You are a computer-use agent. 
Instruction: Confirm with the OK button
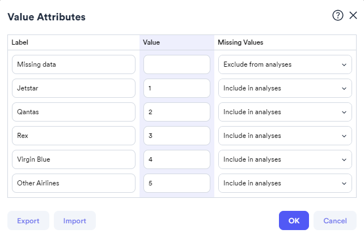(294, 220)
